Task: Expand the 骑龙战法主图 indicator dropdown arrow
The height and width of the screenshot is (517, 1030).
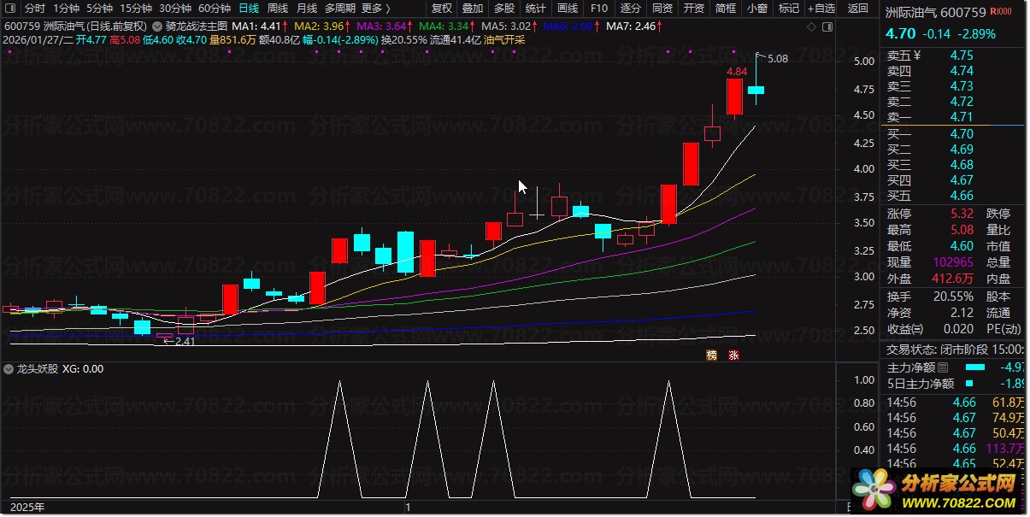Action: tap(156, 26)
